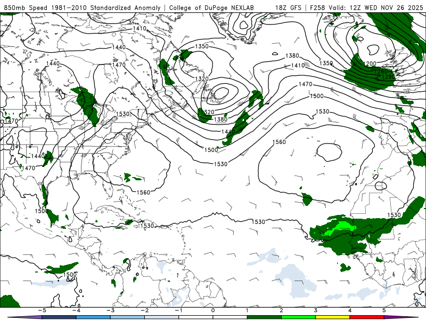
Task: Click the title '850mb Speed 1981-2010 Standardized Anomaly'
Action: (83, 7)
